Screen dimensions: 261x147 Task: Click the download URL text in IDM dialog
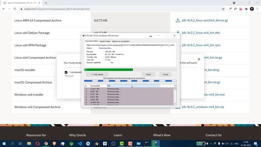click(130, 45)
